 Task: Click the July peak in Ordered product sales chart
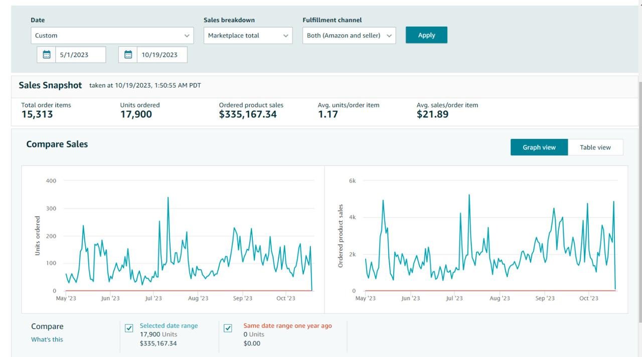pyautogui.click(x=469, y=195)
